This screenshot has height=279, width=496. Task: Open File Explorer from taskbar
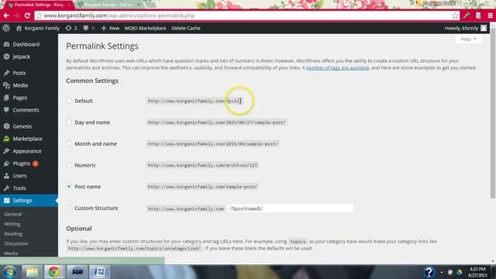point(32,272)
